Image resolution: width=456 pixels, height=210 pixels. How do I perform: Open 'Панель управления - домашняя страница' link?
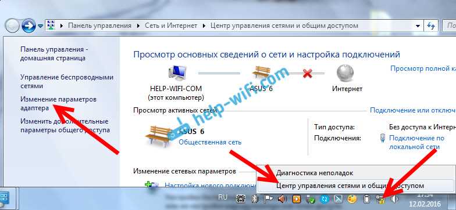pos(54,53)
